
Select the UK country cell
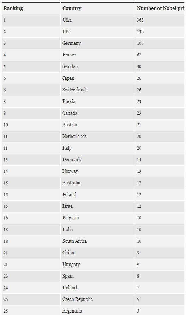click(97, 32)
